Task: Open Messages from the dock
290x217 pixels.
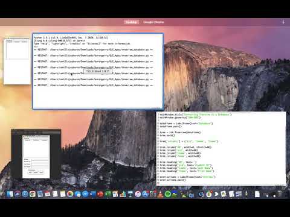Action: pos(78,194)
